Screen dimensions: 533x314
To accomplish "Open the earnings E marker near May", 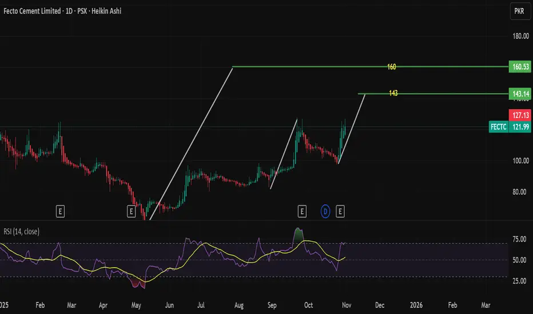I will [131, 211].
